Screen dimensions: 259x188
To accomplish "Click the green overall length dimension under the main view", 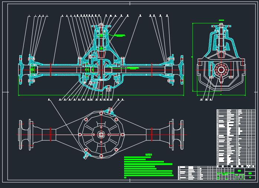I will coord(101,95).
